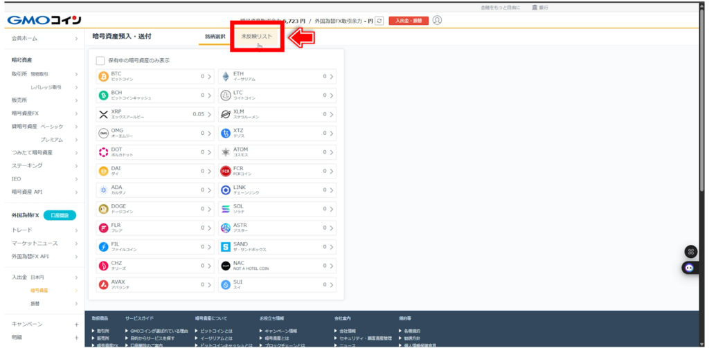Screen dimensions: 709x348
Task: Open the ステーキング sidebar menu
Action: pos(44,165)
